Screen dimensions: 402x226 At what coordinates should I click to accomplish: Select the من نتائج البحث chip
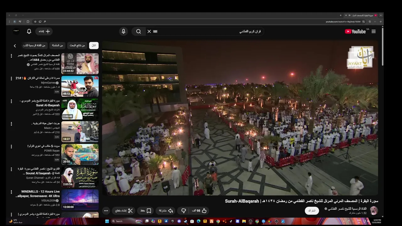point(77,46)
